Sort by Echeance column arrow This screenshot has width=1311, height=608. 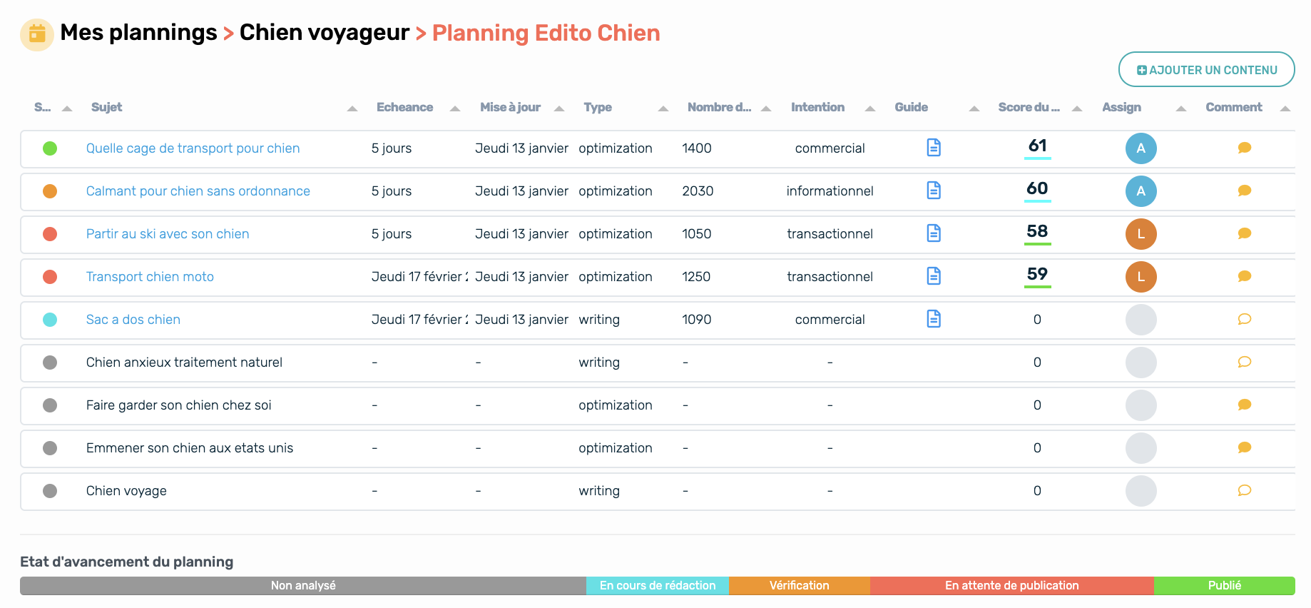click(x=455, y=108)
